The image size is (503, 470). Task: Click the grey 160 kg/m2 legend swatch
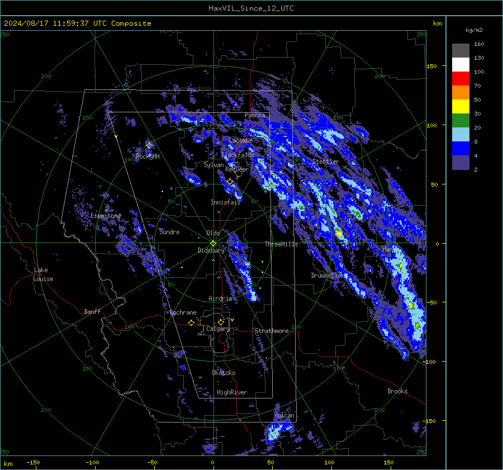[x=461, y=51]
